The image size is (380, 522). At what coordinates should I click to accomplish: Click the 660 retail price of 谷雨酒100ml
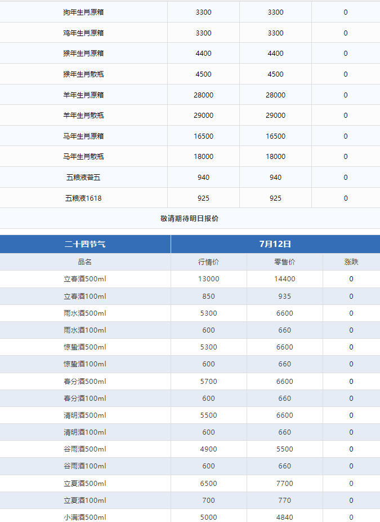click(x=285, y=466)
